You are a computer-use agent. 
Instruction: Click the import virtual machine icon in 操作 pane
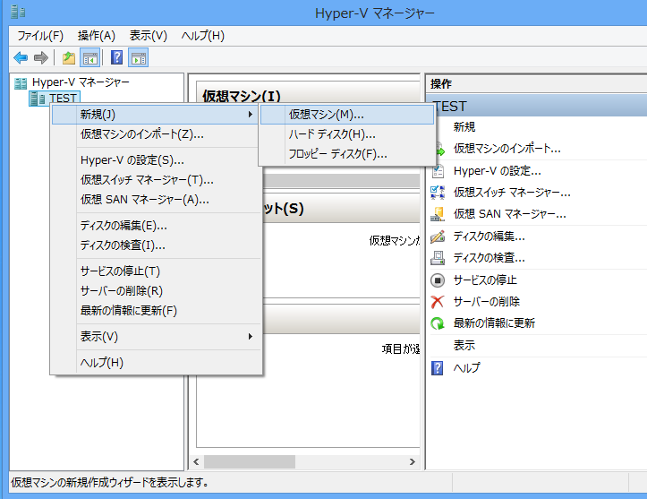click(x=440, y=149)
